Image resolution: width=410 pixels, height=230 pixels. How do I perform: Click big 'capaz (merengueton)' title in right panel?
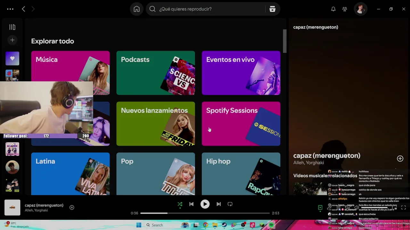[327, 156]
